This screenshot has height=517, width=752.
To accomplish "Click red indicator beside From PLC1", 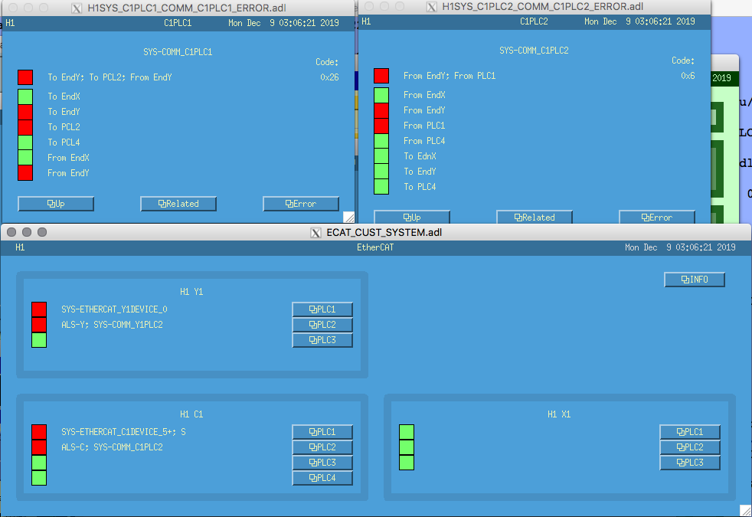I will (x=381, y=126).
